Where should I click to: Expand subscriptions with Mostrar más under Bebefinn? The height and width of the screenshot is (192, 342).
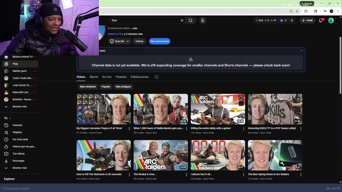coord(20,106)
